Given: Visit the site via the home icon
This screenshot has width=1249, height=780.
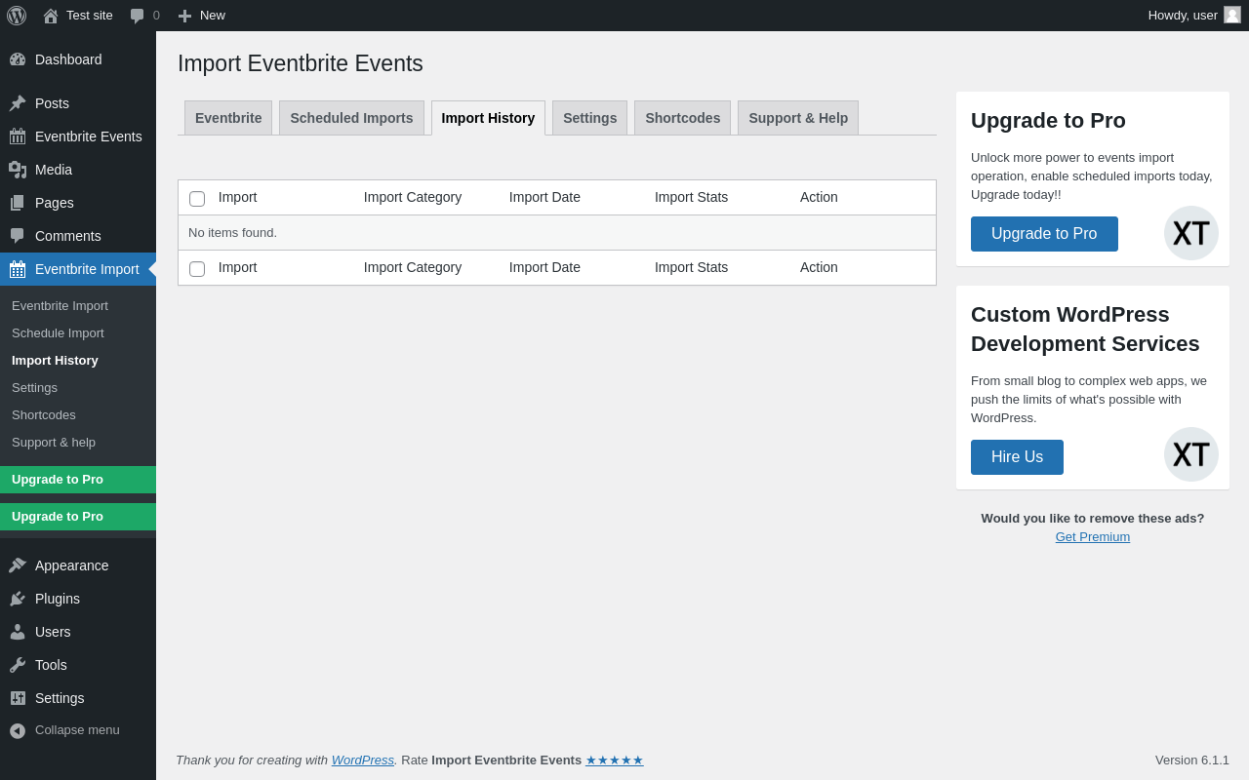Looking at the screenshot, I should pos(51,16).
